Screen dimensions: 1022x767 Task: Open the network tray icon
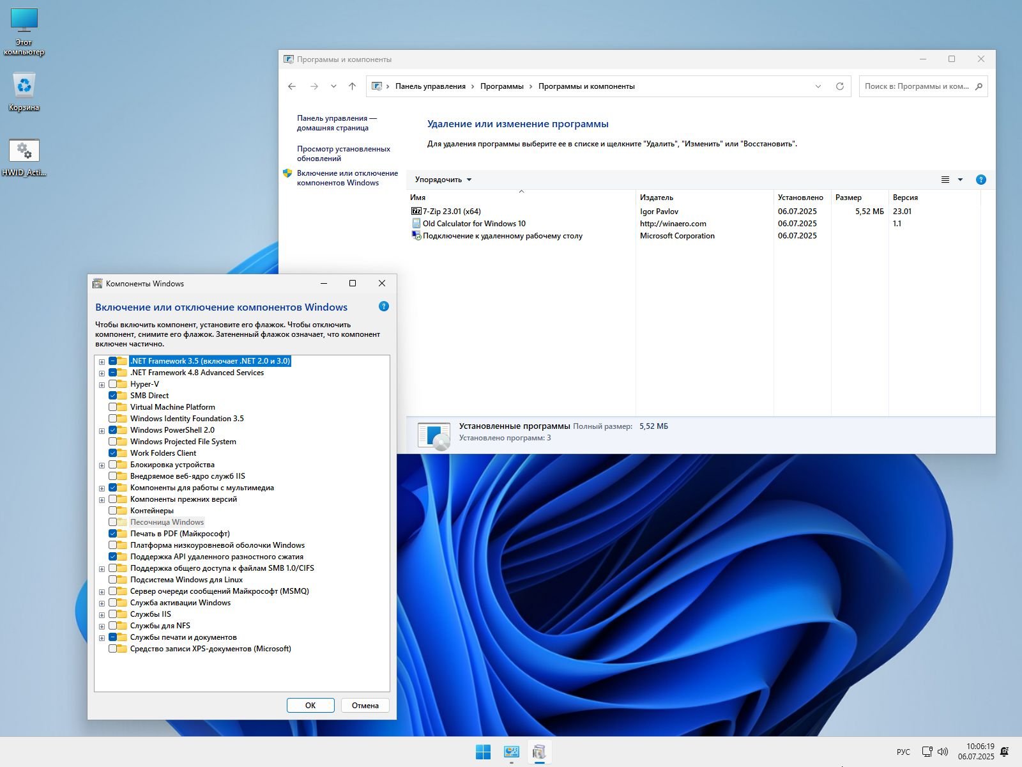pyautogui.click(x=927, y=752)
